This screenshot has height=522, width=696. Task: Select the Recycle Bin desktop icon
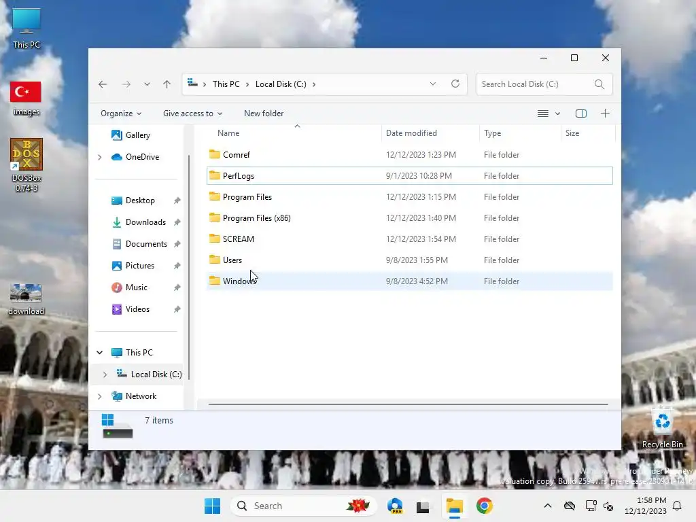coord(662,428)
